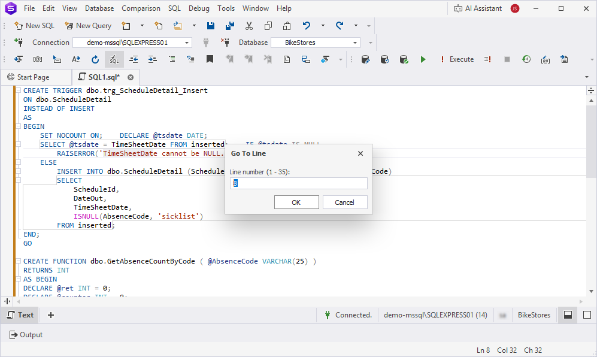Click the green Start Debugging play icon
The width and height of the screenshot is (597, 357).
coord(423,59)
